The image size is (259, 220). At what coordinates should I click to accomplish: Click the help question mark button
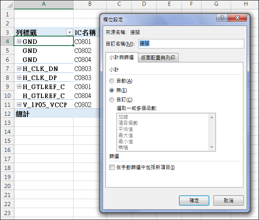point(222,18)
